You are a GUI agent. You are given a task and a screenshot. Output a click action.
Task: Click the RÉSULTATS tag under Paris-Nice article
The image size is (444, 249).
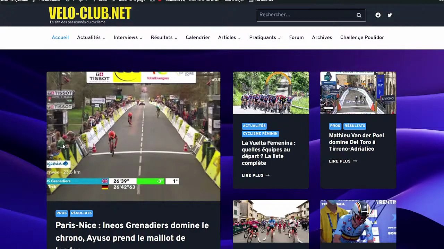coord(81,213)
